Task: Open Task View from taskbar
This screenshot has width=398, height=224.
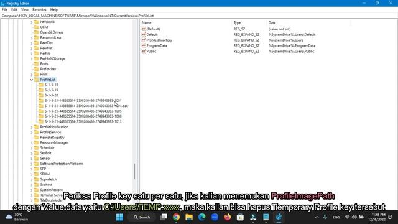Action: pyautogui.click(x=164, y=217)
